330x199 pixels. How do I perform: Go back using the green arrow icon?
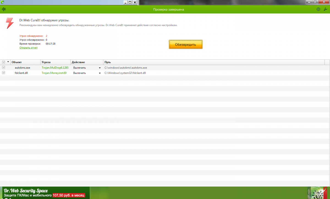pos(4,9)
